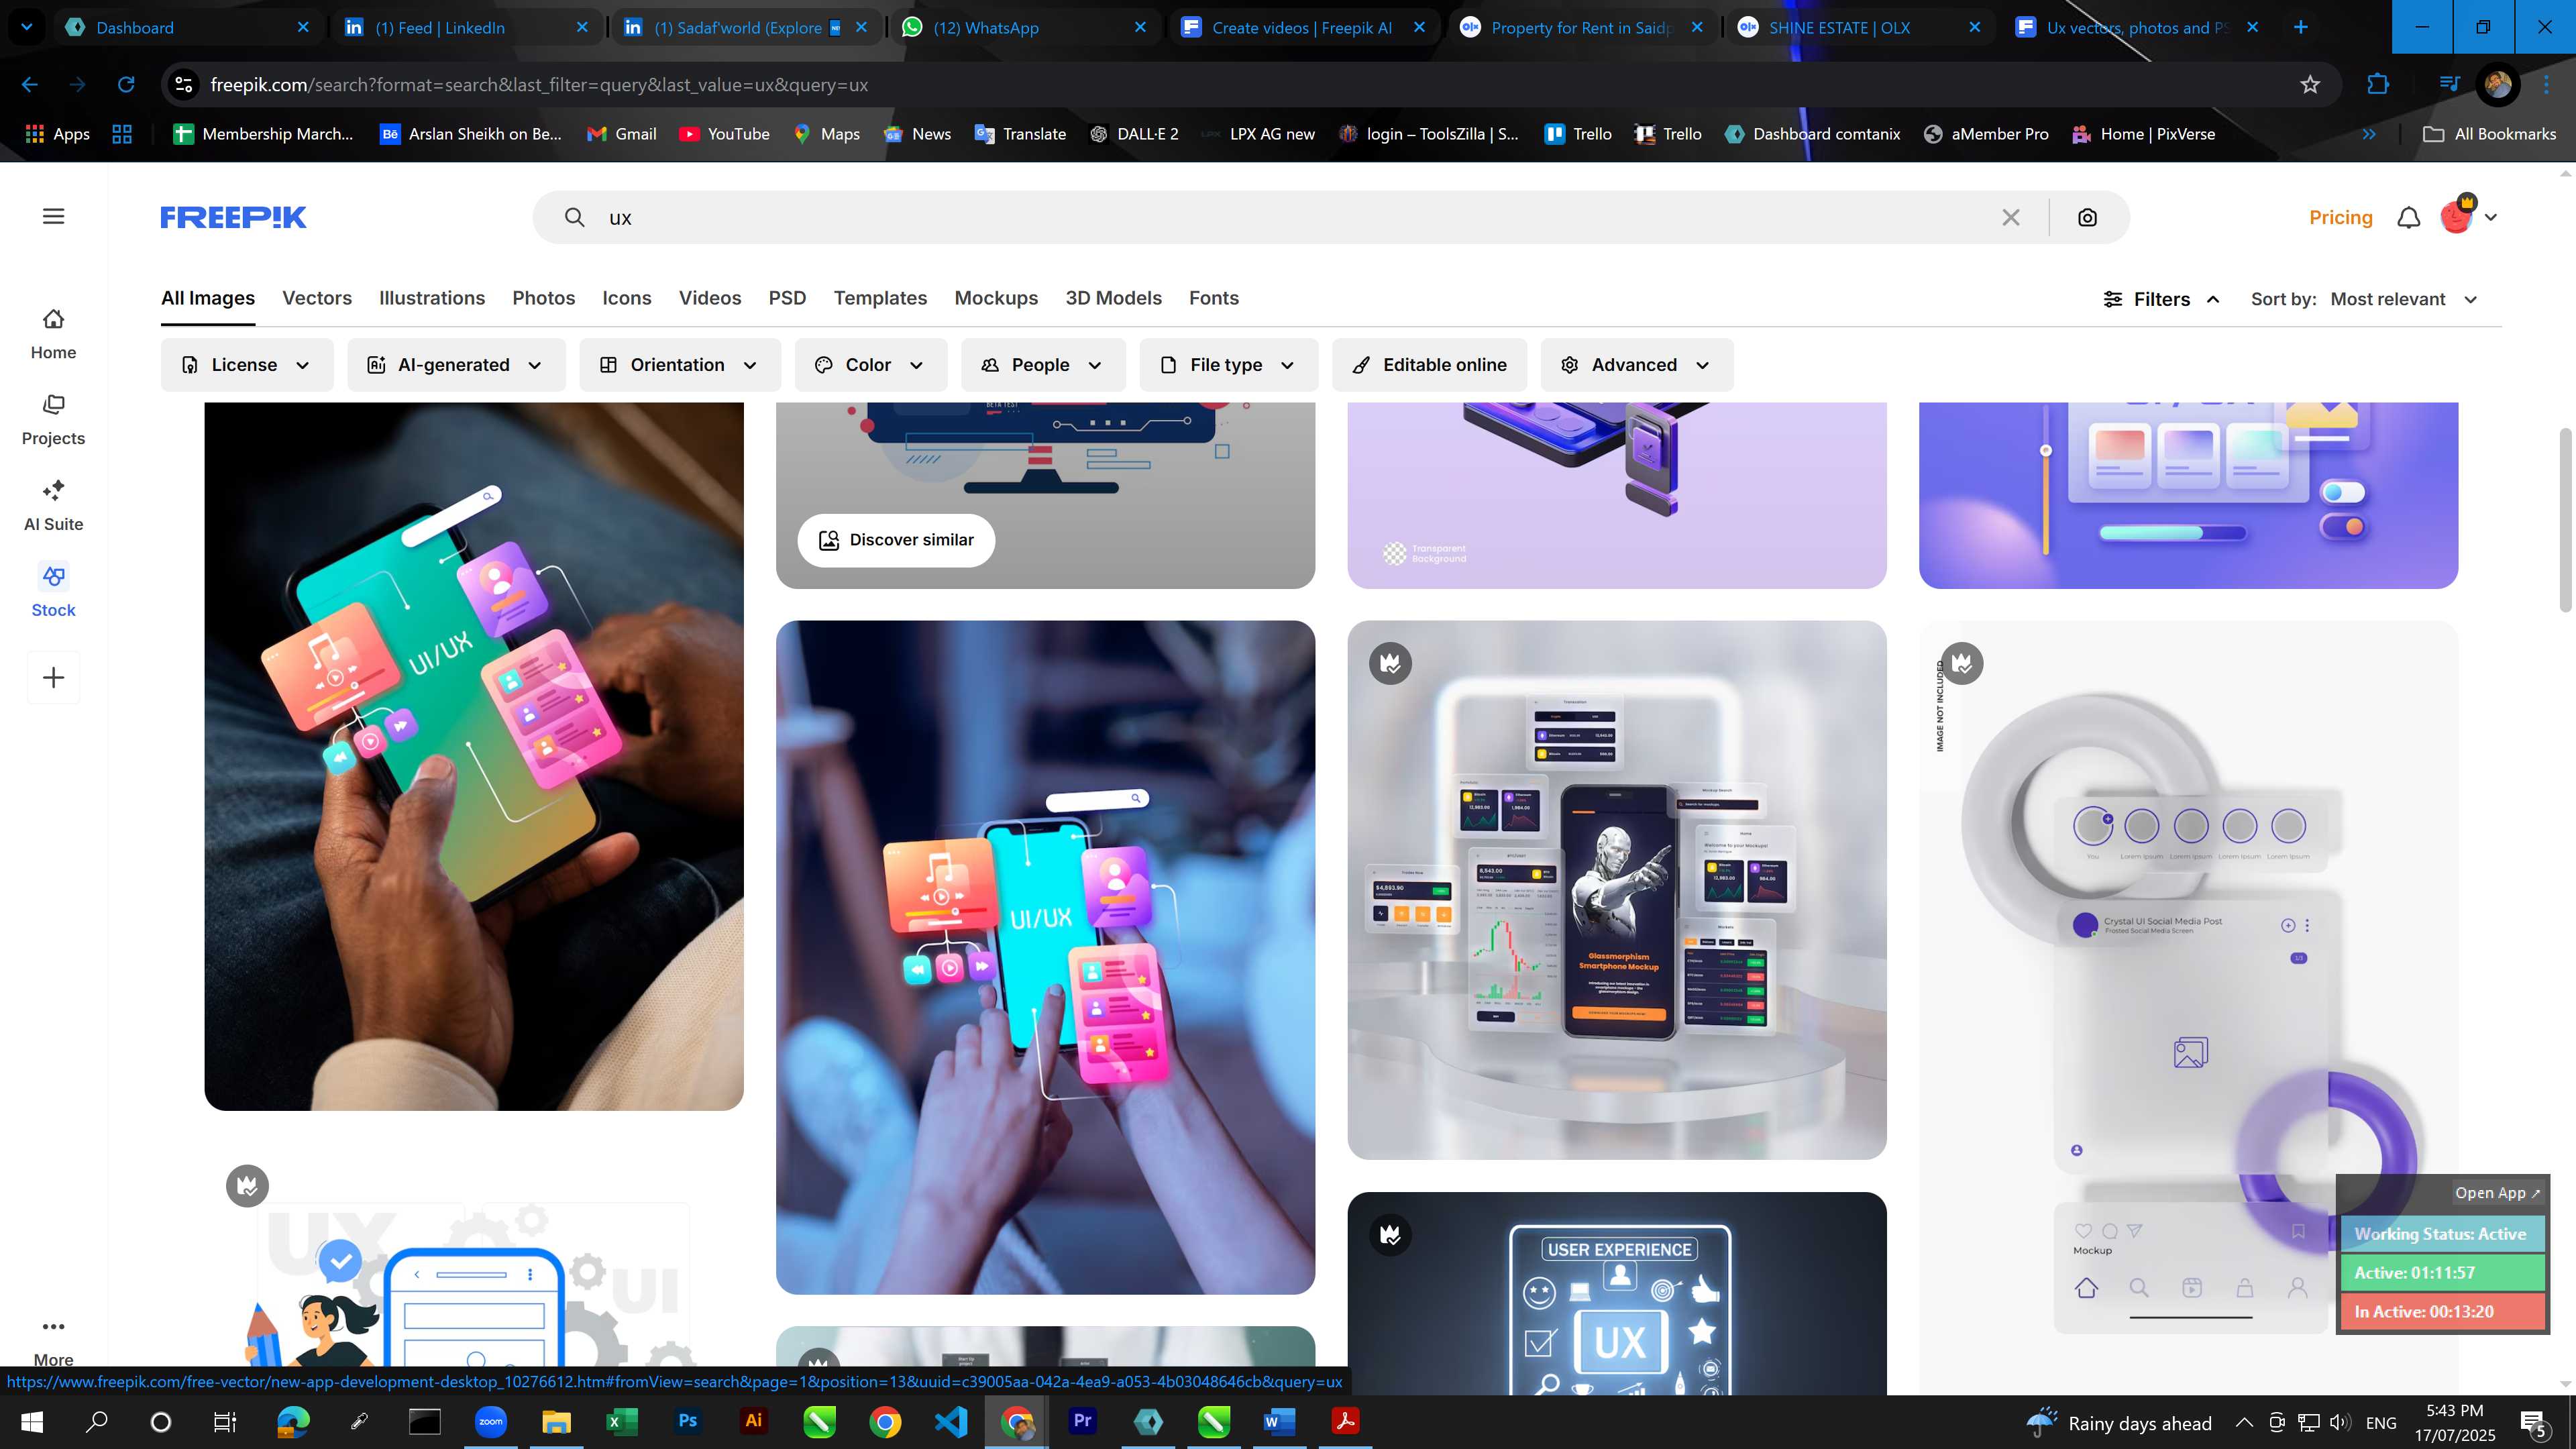This screenshot has height=1449, width=2576.
Task: Click the browser address bar
Action: (x=1240, y=85)
